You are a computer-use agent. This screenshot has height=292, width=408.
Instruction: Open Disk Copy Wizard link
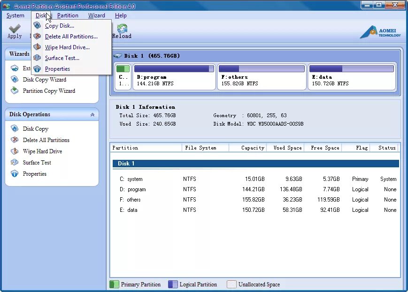pyautogui.click(x=45, y=80)
